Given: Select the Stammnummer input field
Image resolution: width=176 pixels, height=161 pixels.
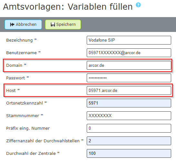Looking at the screenshot, I should pos(129,116).
